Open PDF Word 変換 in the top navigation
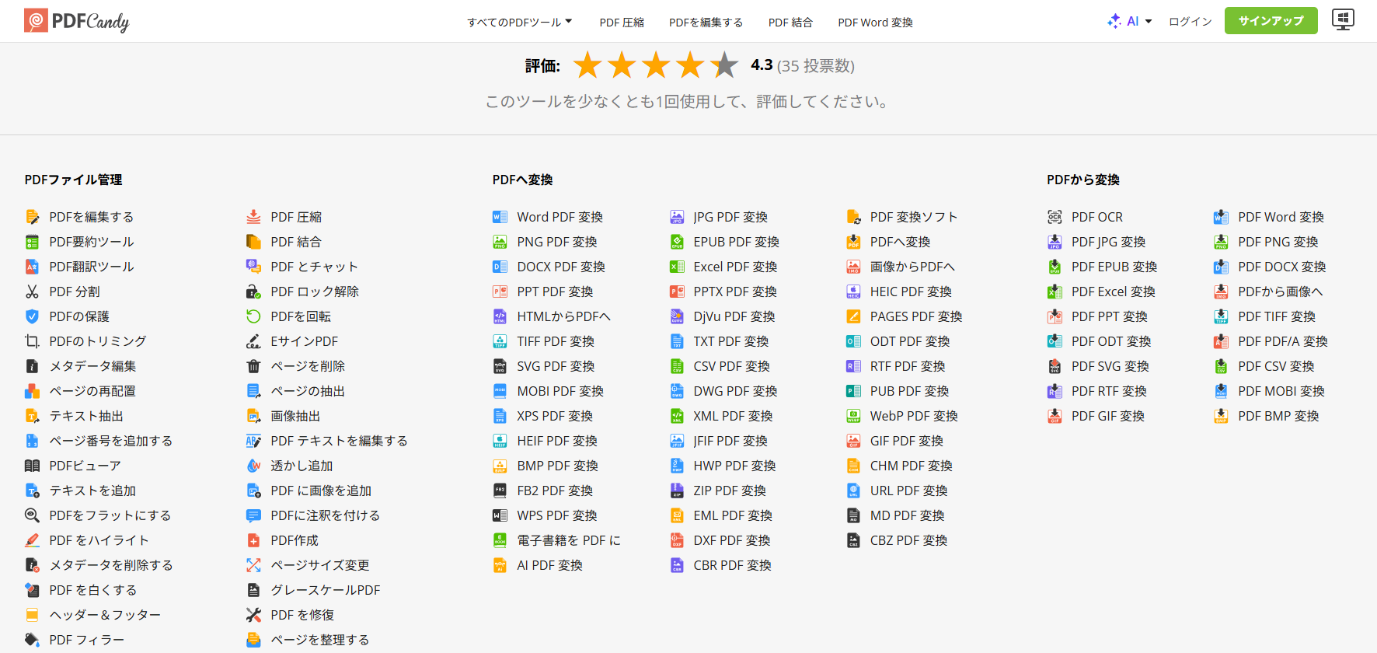The image size is (1377, 653). click(x=875, y=23)
